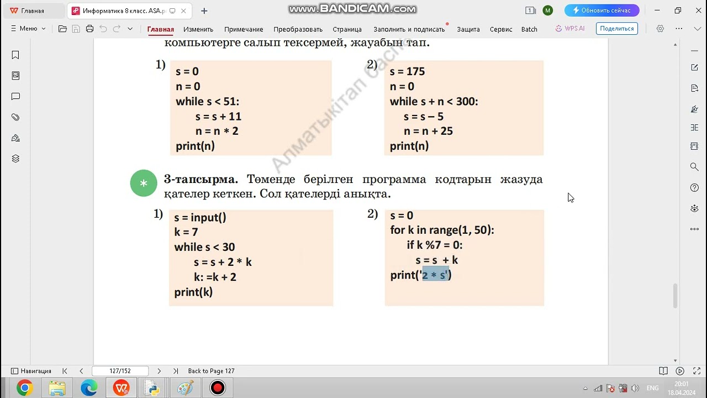Switch to reading mode book icon
This screenshot has width=707, height=398.
663,371
